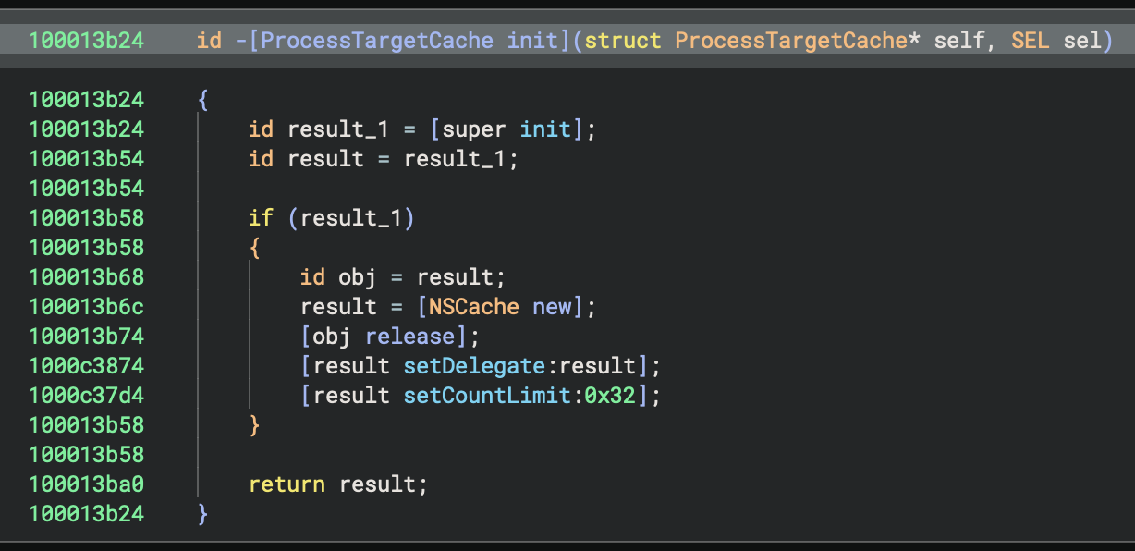The image size is (1135, 551).
Task: Click address 1000c37d4 in the gutter
Action: (86, 396)
